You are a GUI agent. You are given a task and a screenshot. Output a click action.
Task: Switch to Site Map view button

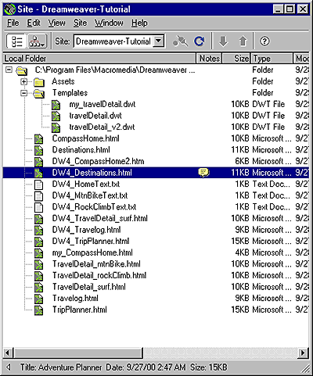(38, 41)
